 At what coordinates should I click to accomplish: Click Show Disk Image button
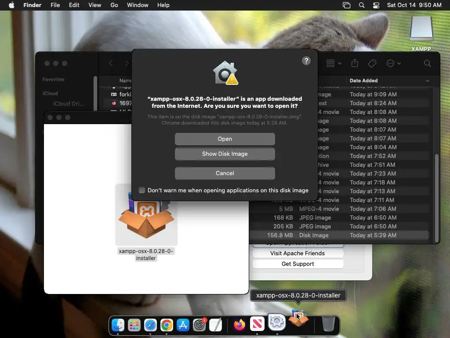(225, 154)
